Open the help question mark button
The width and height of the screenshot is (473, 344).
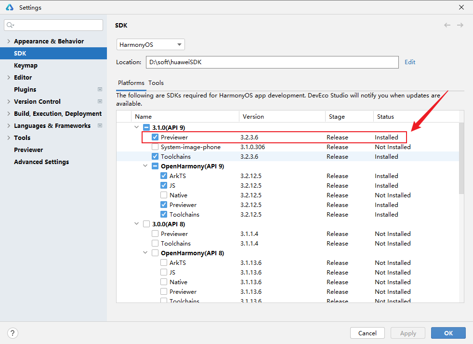13,333
